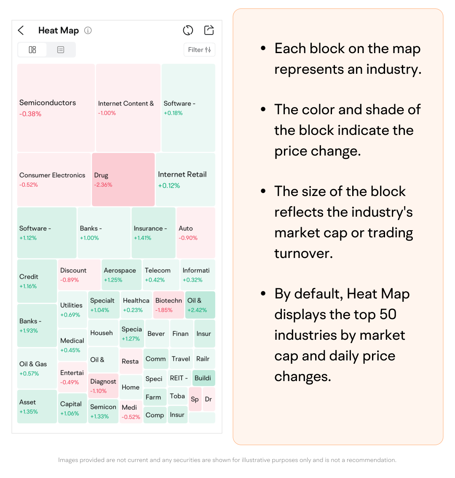This screenshot has width=455, height=478.
Task: Switch to block grid view
Action: [32, 50]
